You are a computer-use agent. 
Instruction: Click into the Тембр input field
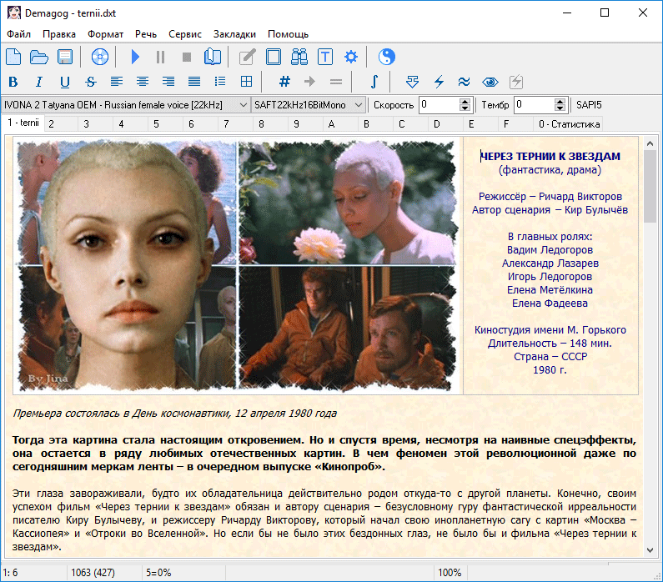(x=535, y=105)
